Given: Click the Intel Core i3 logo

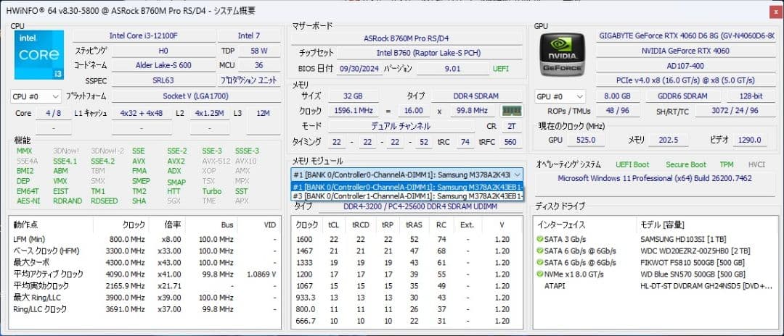Looking at the screenshot, I should coord(39,55).
